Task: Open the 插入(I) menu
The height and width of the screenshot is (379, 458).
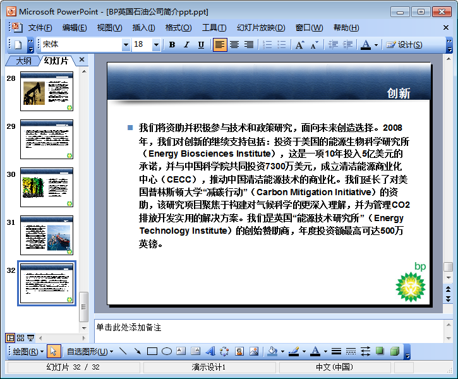Action: point(143,28)
